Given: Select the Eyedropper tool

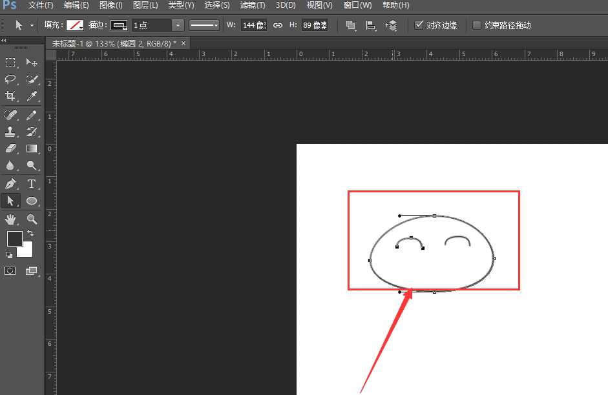Looking at the screenshot, I should (x=32, y=96).
